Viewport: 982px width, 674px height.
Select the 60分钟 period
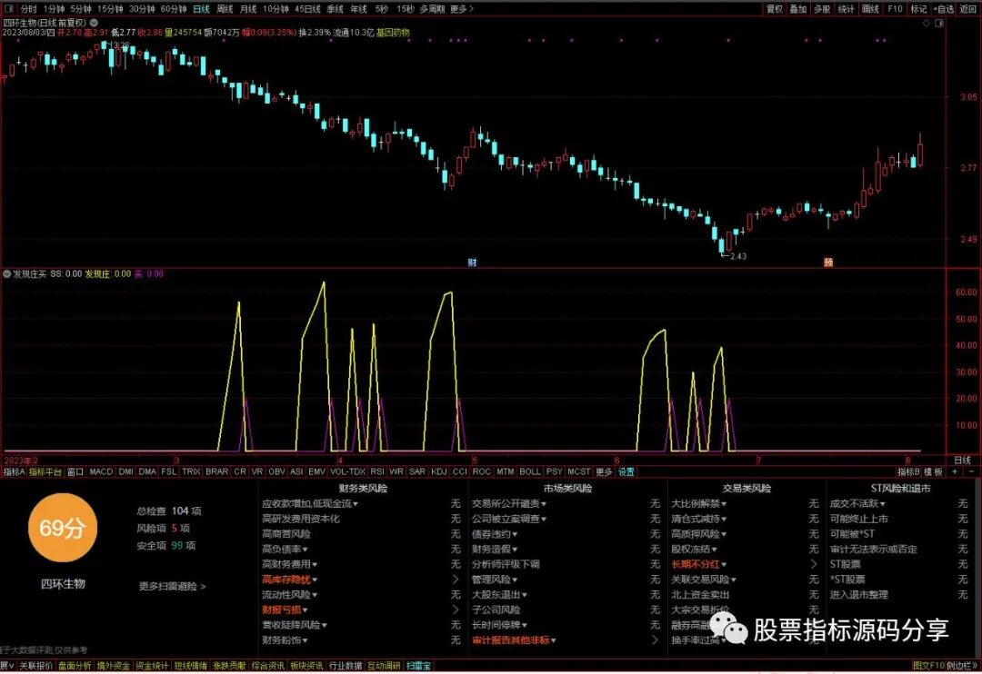174,9
